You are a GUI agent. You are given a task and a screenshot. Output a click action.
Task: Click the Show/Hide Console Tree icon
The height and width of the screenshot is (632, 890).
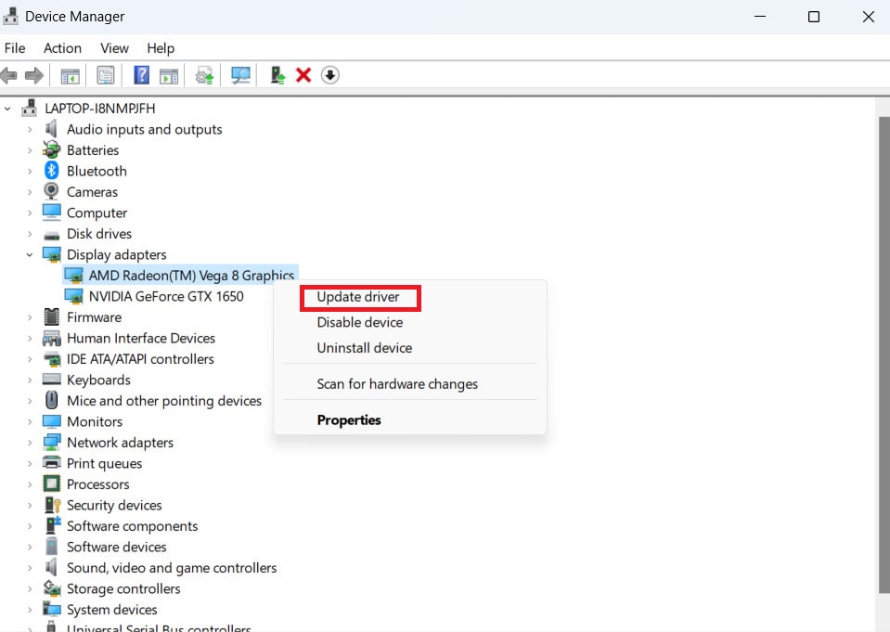click(x=70, y=75)
